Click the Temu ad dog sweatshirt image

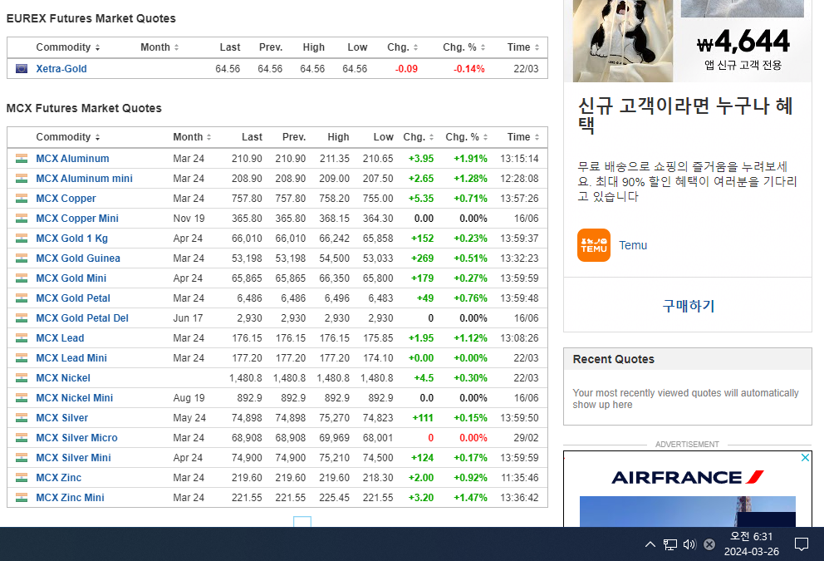(x=623, y=41)
